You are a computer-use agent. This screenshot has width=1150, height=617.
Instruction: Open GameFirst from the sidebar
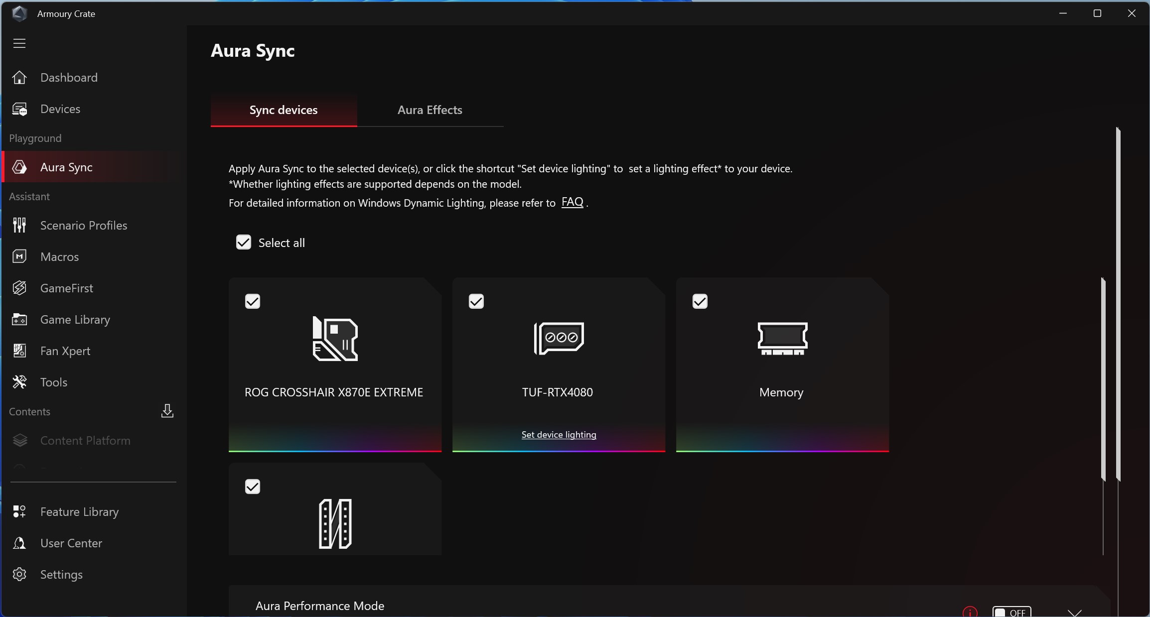pos(67,288)
